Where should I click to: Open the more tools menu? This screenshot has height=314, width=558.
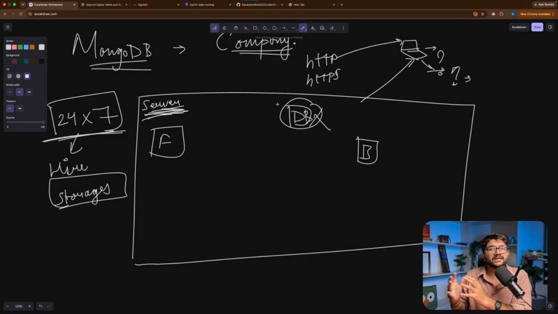[x=343, y=28]
